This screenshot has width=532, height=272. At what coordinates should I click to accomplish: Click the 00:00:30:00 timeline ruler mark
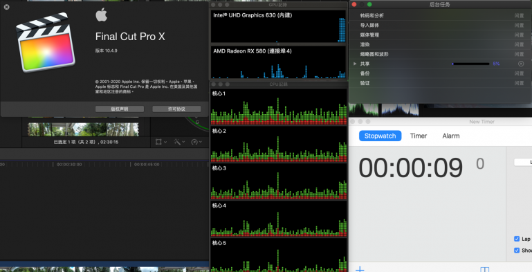coord(69,164)
